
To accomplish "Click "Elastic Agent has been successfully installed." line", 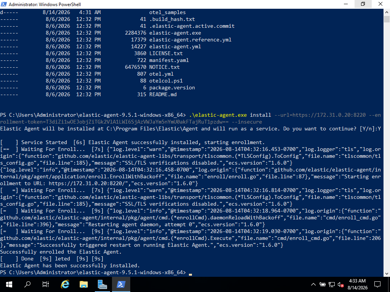I will coord(70,265).
